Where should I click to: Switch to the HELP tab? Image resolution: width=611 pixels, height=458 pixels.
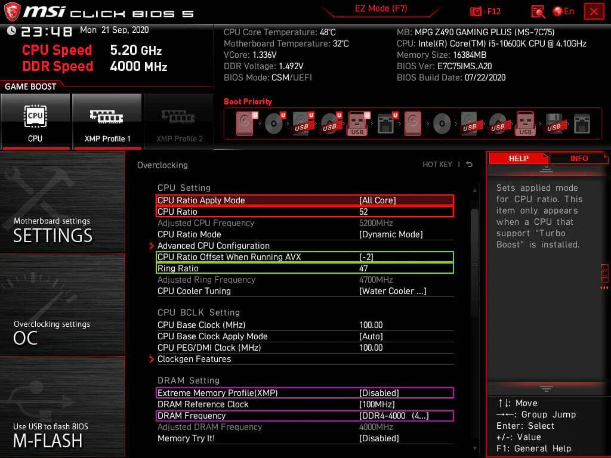tap(519, 159)
